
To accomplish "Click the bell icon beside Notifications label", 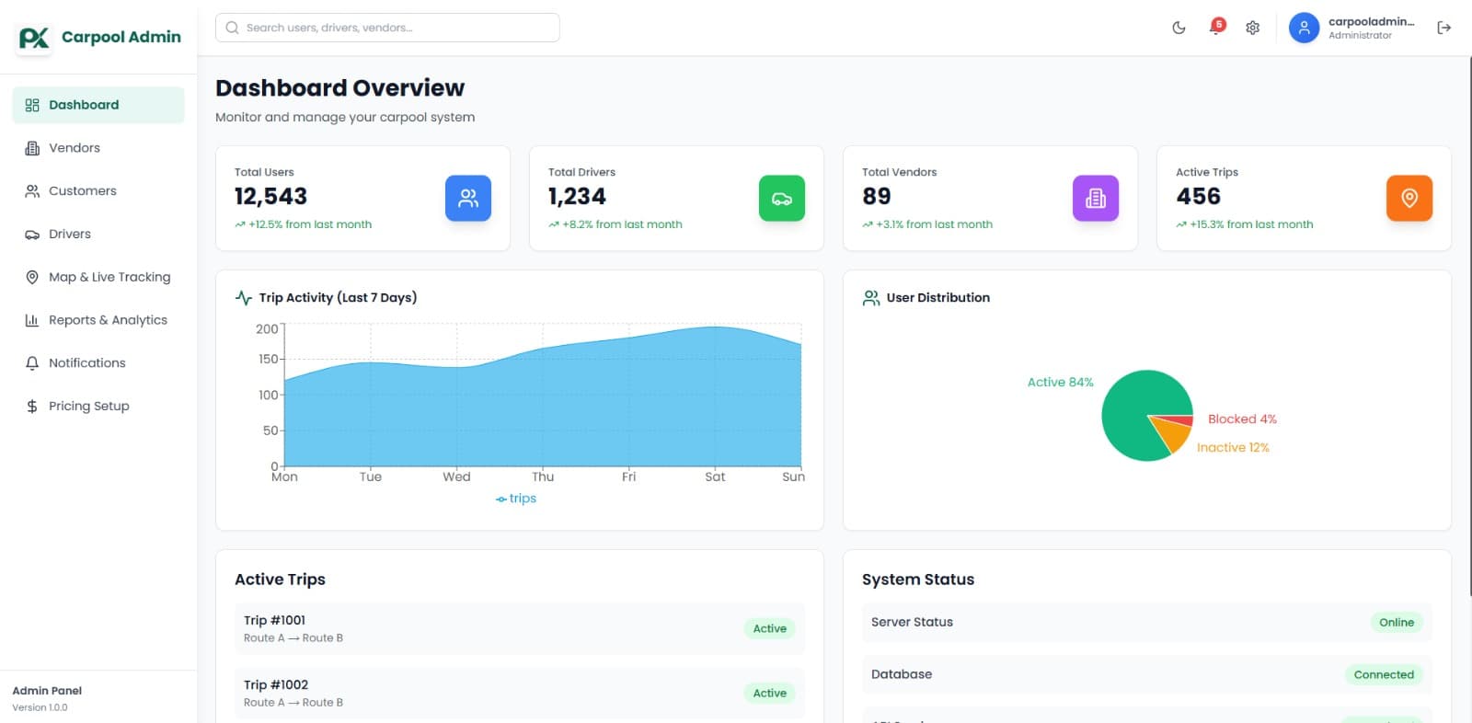I will click(x=32, y=363).
